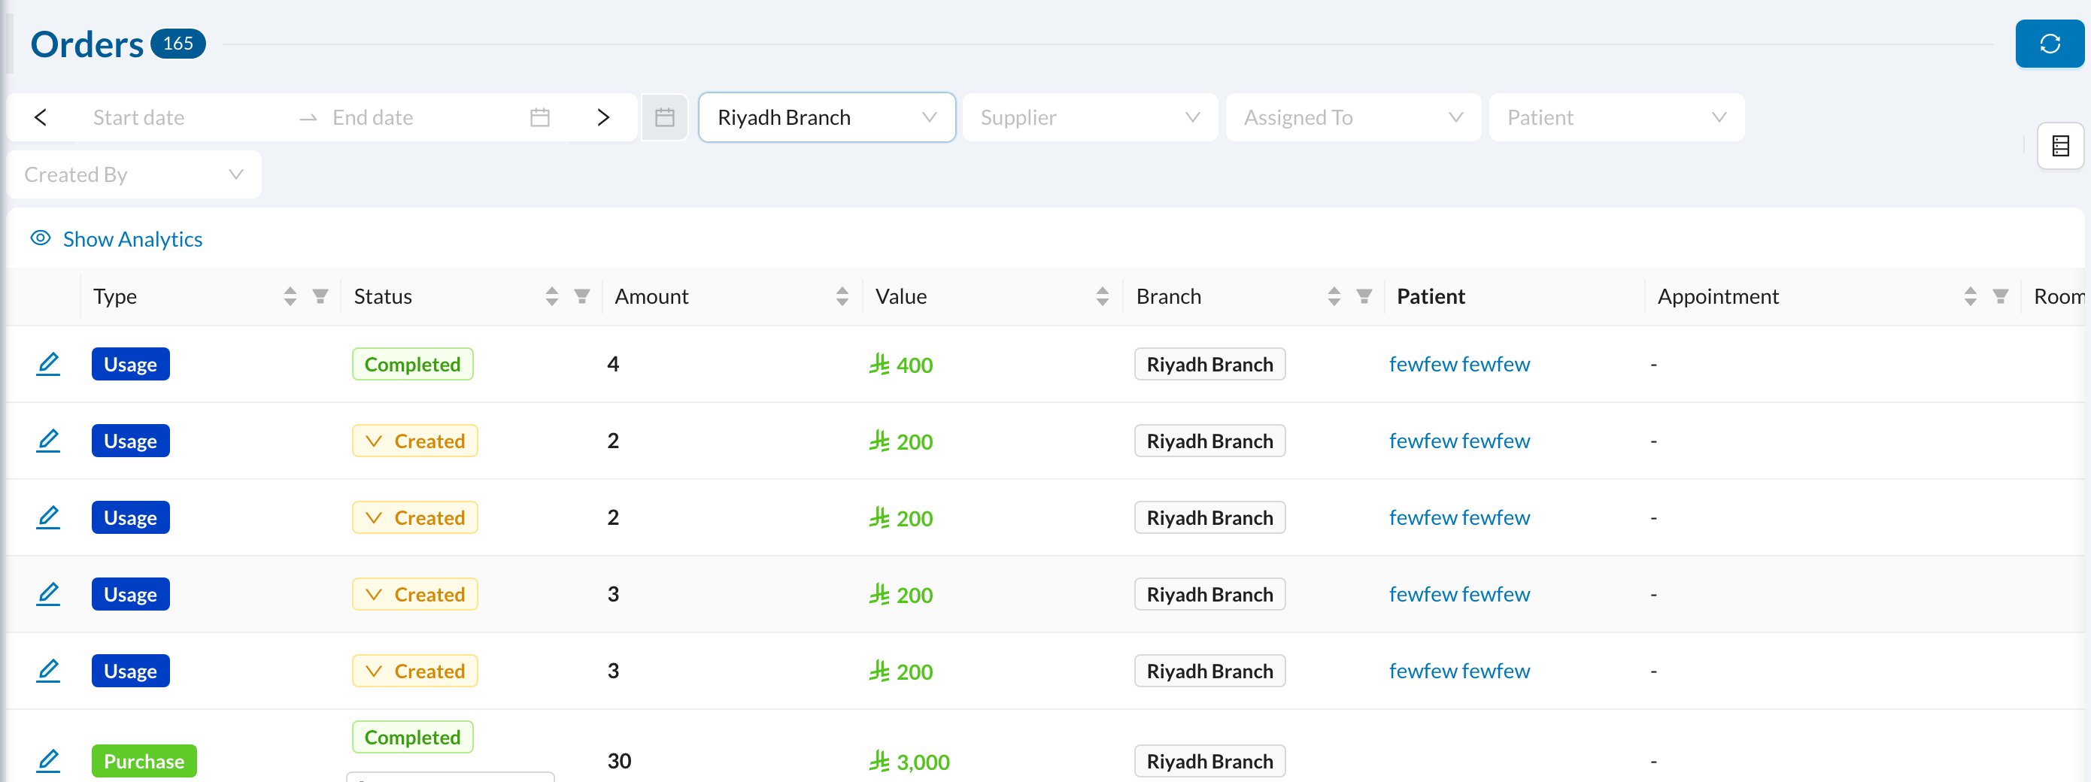Open the Type column filter icon

point(320,296)
